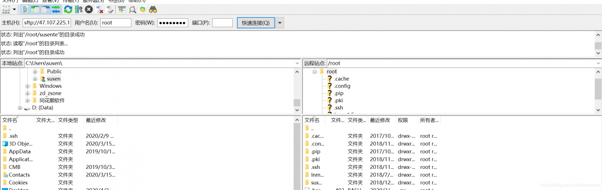
Task: Click the password (密码) field
Action: pyautogui.click(x=173, y=23)
